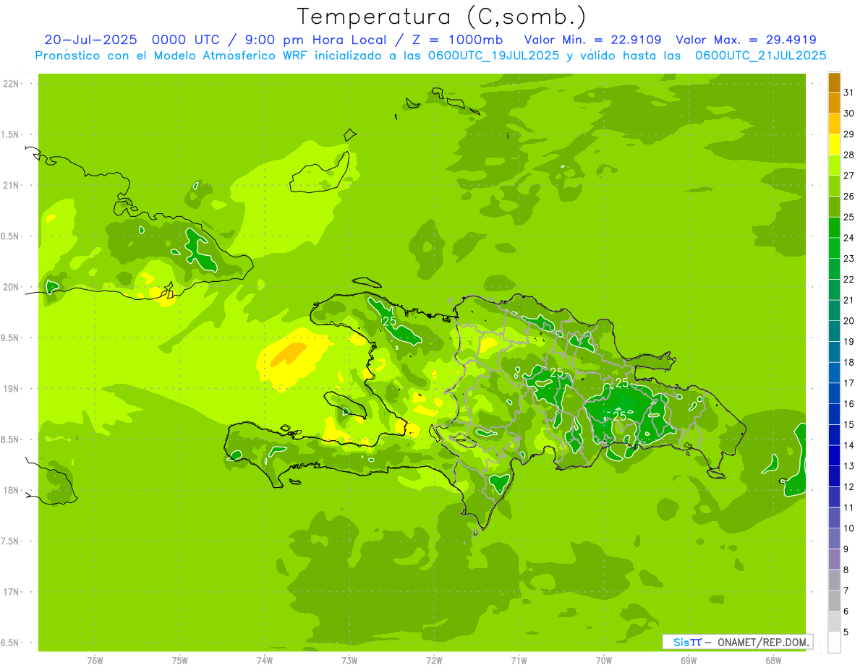Pick the orange swatch between 30 and 31
This screenshot has height=670, width=868.
click(x=834, y=103)
